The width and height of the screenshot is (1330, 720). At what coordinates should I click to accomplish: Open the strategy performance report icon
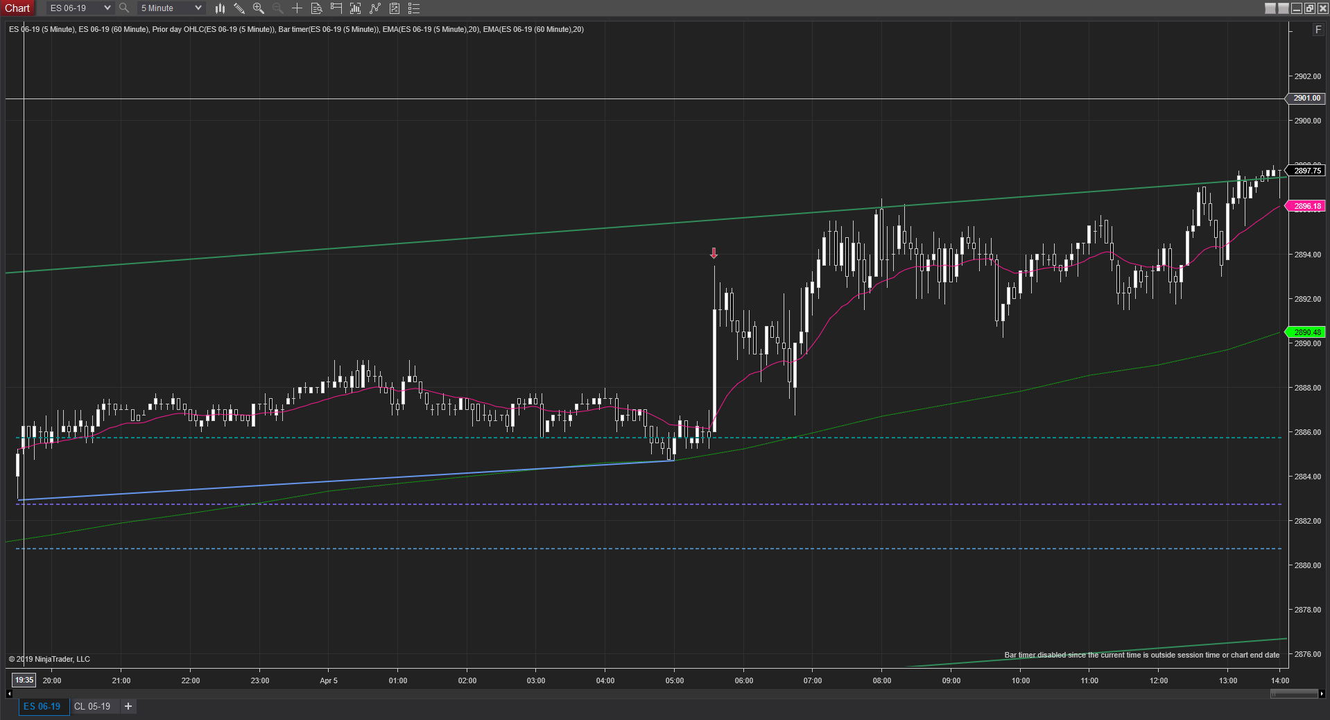[395, 8]
